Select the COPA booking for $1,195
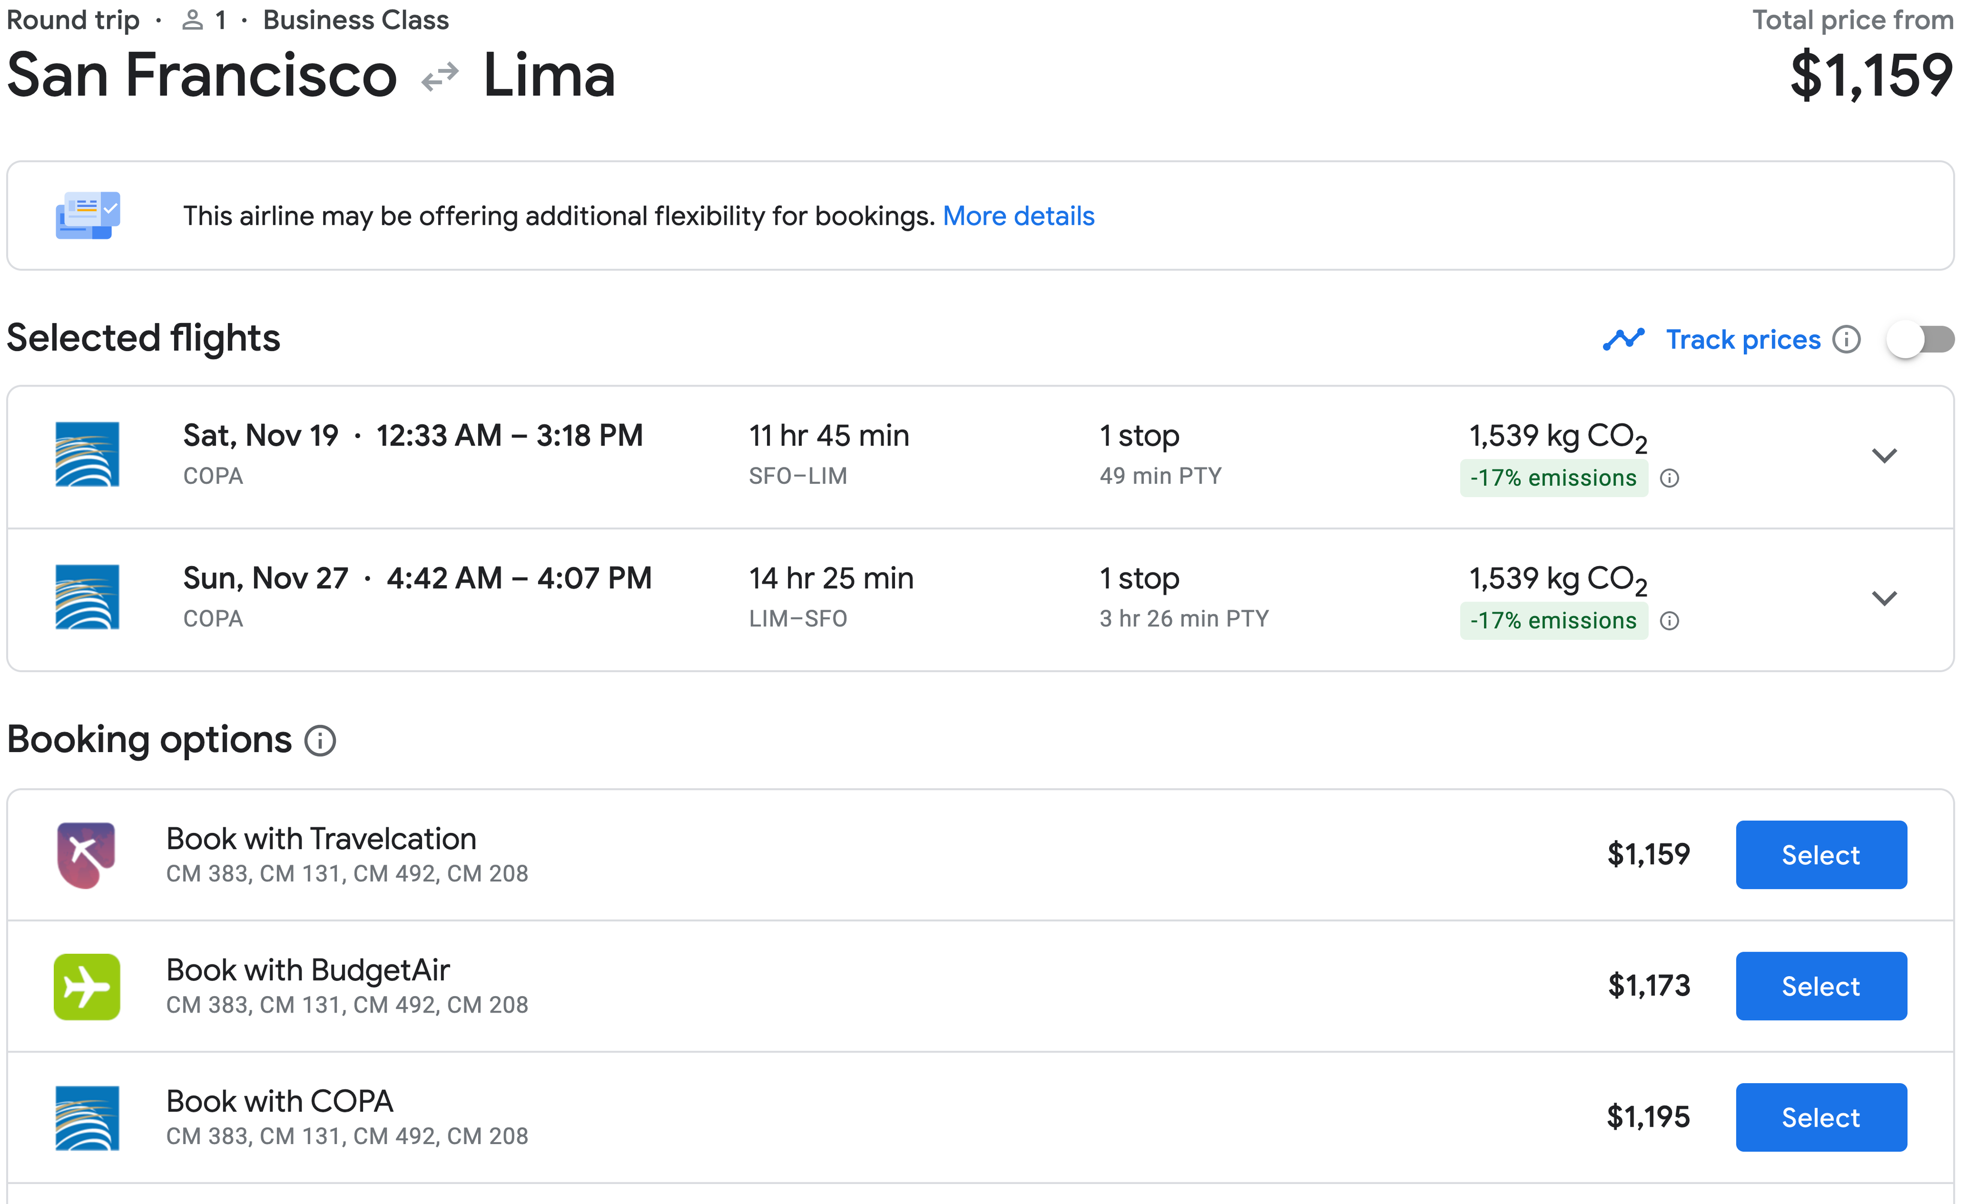This screenshot has height=1204, width=1966. (1821, 1117)
